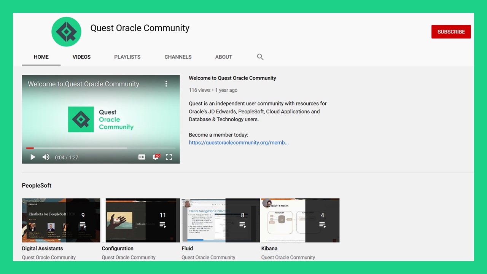487x274 pixels.
Task: Click the Quest Oracle Community channel avatar
Action: [x=66, y=32]
